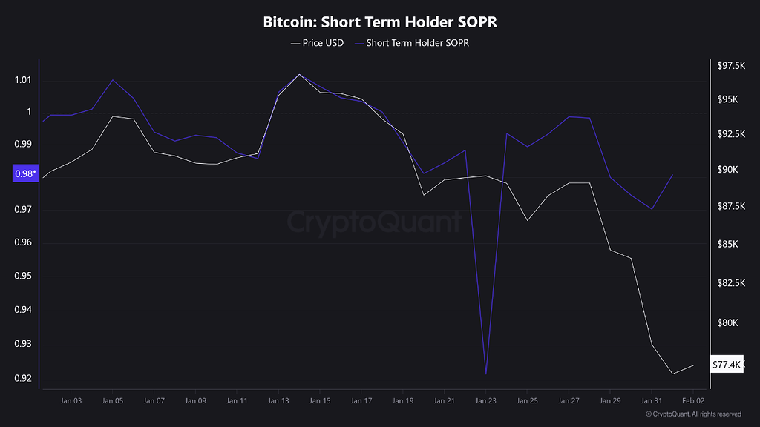Click the 0.92 left axis label
The image size is (760, 427).
[x=22, y=379]
